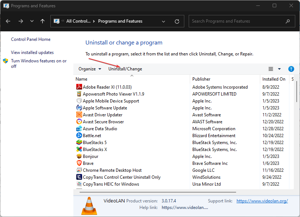Click the Search Programs and Features box
This screenshot has height=217, width=300.
coord(242,21)
